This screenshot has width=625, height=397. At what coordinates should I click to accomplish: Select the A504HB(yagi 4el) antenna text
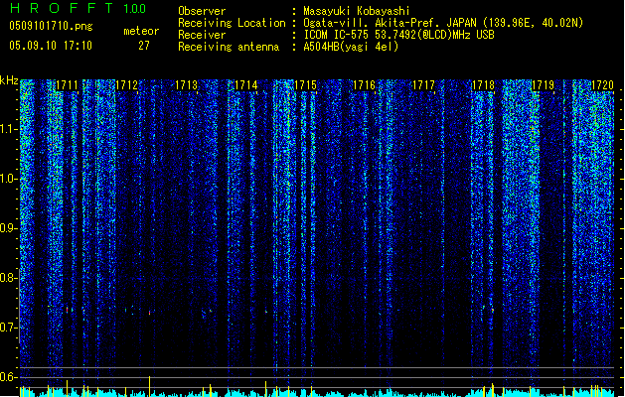[351, 47]
